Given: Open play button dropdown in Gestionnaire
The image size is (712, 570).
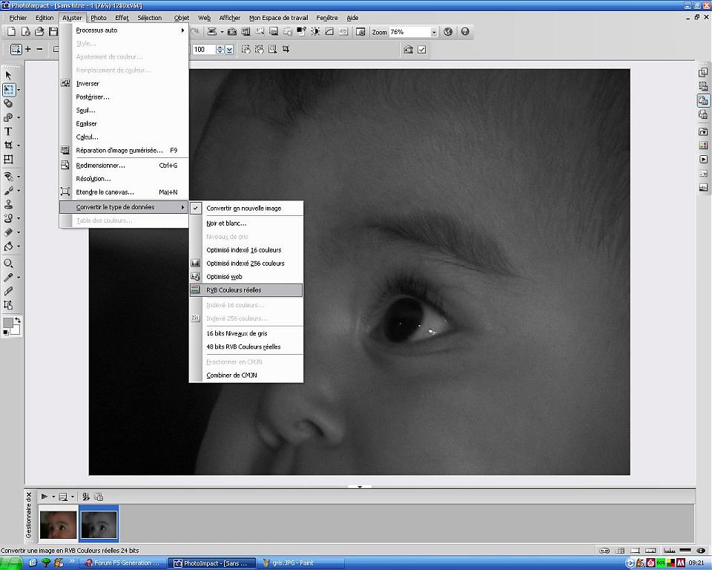Looking at the screenshot, I should click(x=53, y=497).
